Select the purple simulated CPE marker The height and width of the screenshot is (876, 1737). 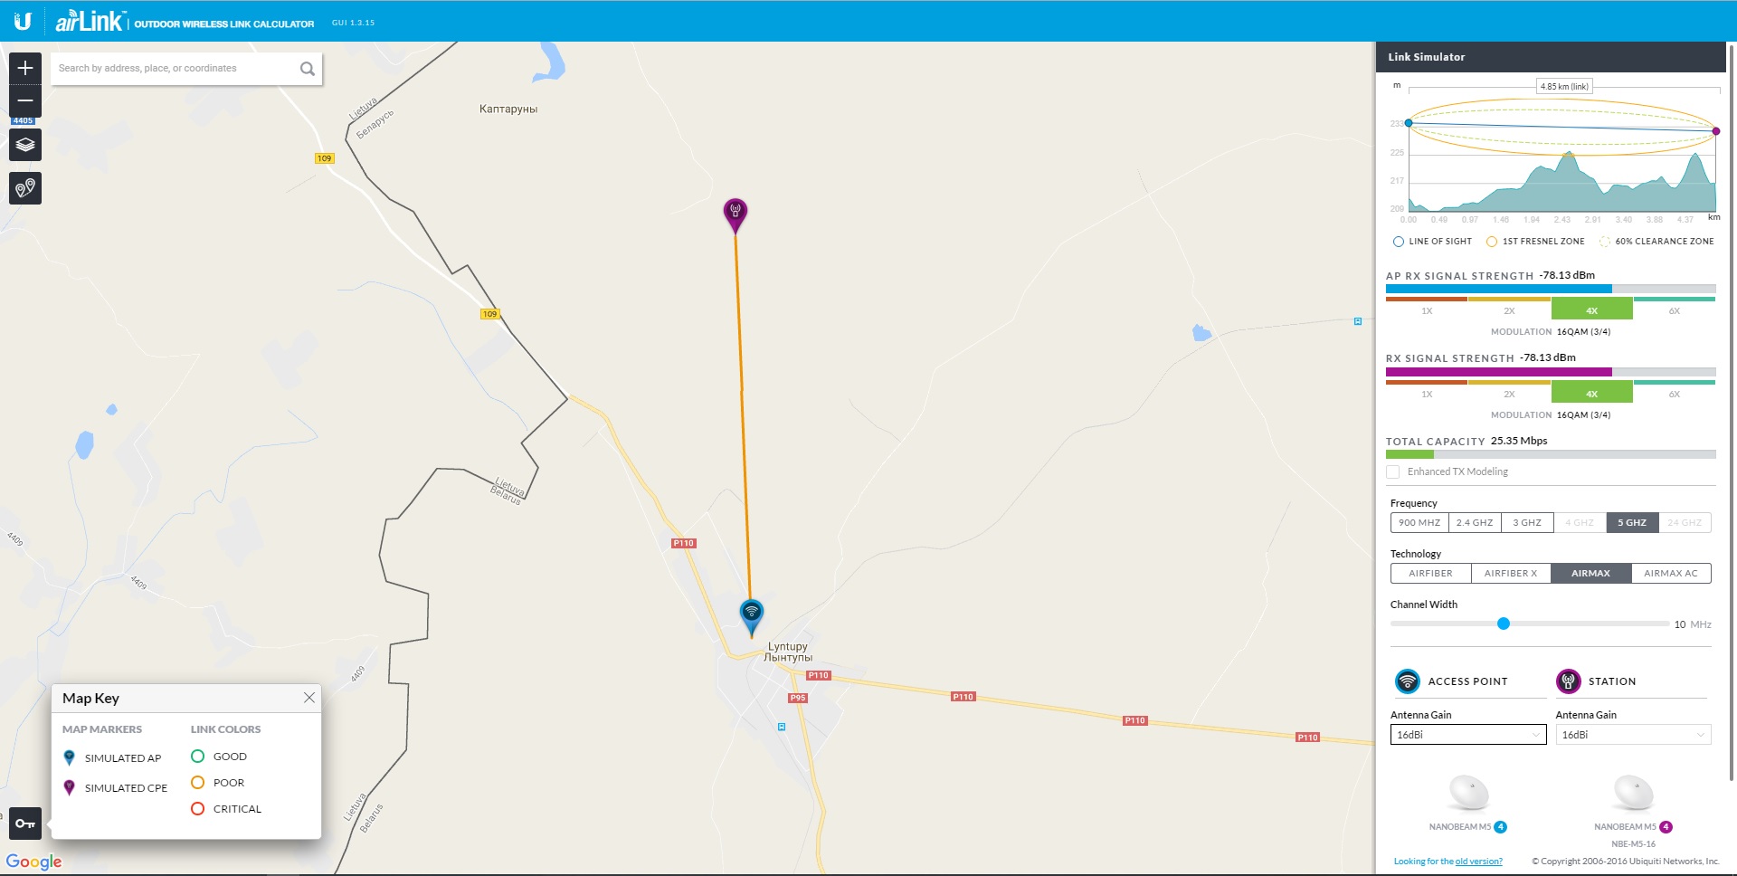736,214
